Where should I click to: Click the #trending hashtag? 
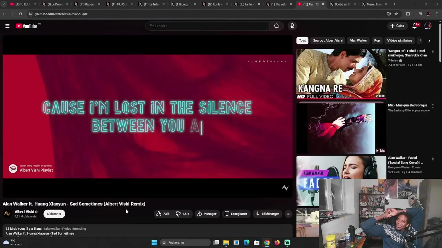click(79, 229)
